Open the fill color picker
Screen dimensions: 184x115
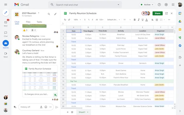click(x=152, y=20)
